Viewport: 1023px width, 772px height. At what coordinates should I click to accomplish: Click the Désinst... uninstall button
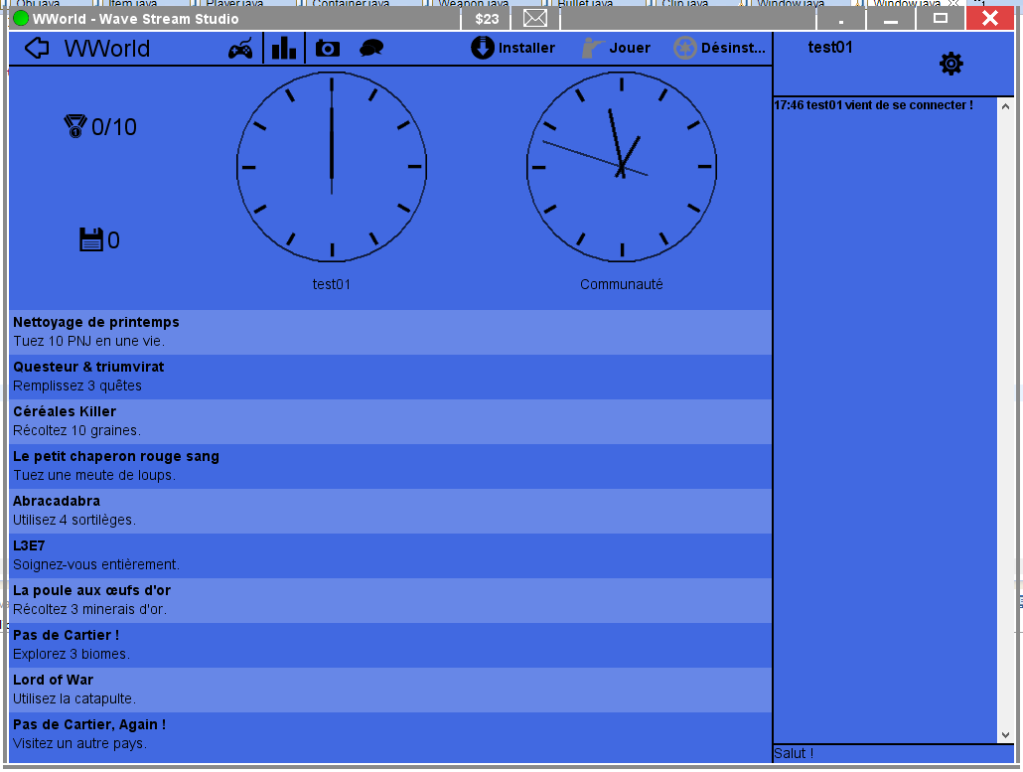click(719, 48)
